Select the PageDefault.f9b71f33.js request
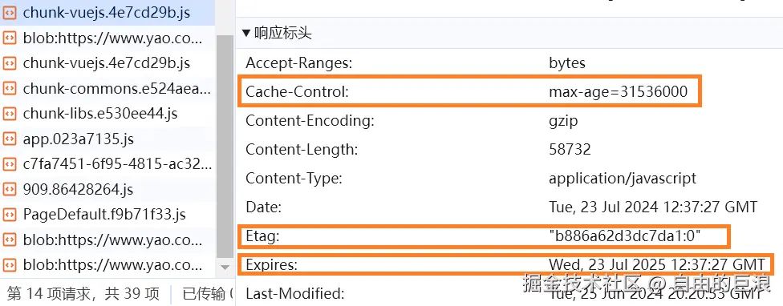This screenshot has height=306, width=783. coord(104,215)
